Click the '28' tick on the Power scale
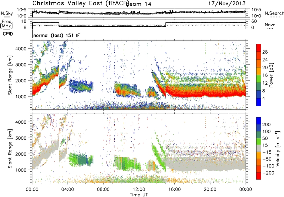 (x=265, y=52)
